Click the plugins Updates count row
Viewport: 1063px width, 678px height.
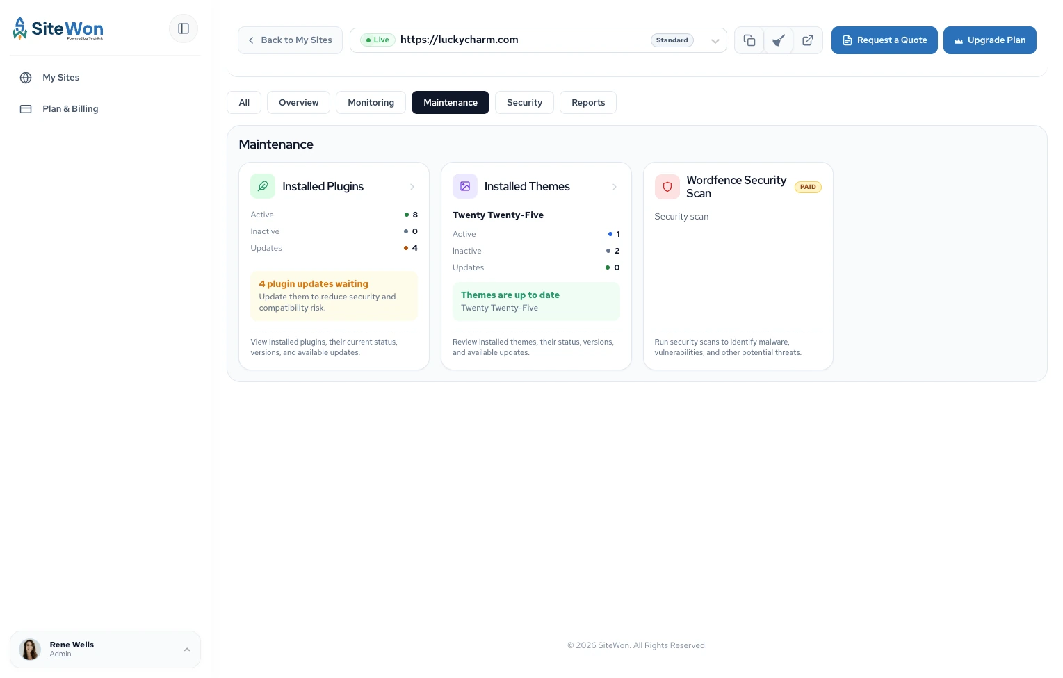click(x=334, y=248)
